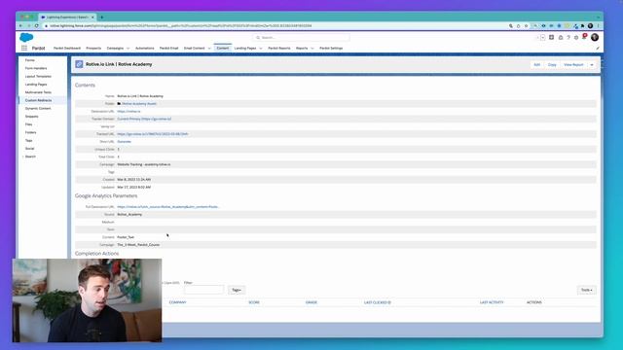Expand the Reports tab dropdown arrow
The height and width of the screenshot is (350, 623).
click(312, 49)
